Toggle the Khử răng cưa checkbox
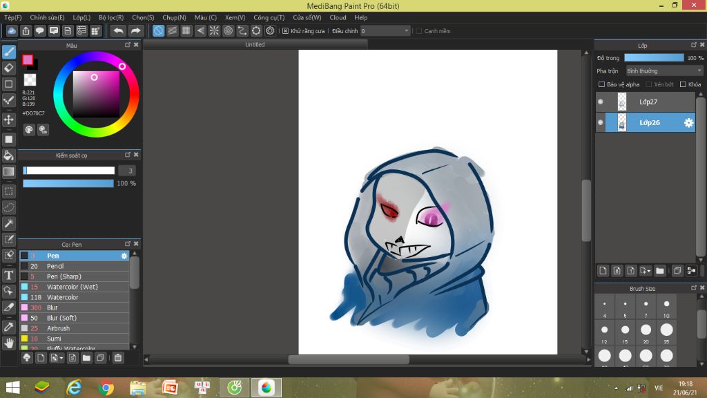Viewport: 707px width, 398px height. (x=286, y=31)
